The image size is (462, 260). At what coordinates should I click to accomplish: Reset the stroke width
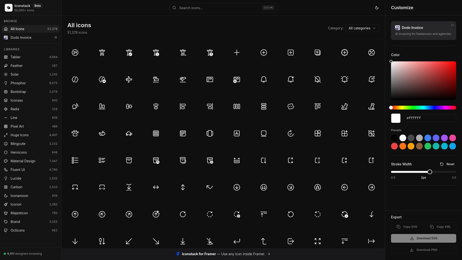(447, 164)
